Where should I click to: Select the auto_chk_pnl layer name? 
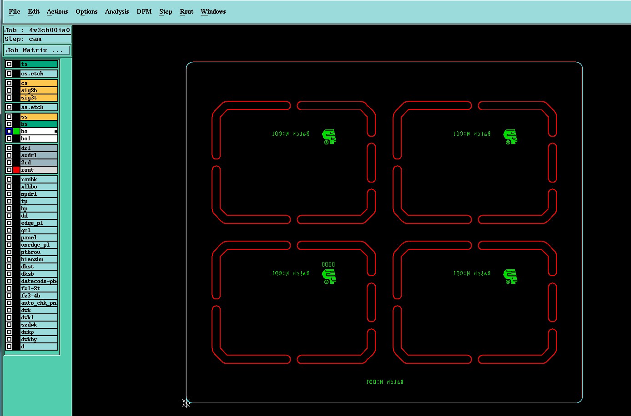pyautogui.click(x=39, y=303)
